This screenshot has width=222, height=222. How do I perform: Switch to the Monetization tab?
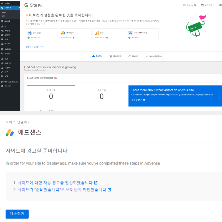pos(153,56)
